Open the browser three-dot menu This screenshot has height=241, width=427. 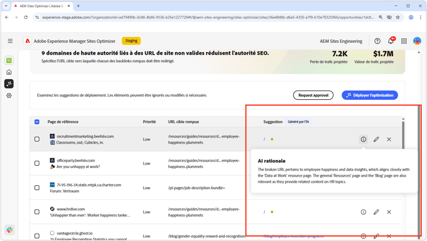click(x=421, y=17)
